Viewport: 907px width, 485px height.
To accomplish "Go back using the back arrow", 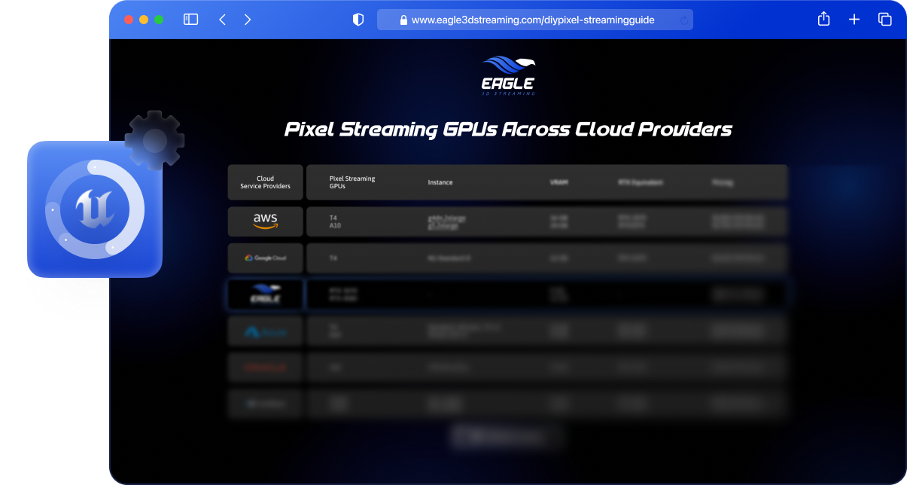I will click(222, 20).
